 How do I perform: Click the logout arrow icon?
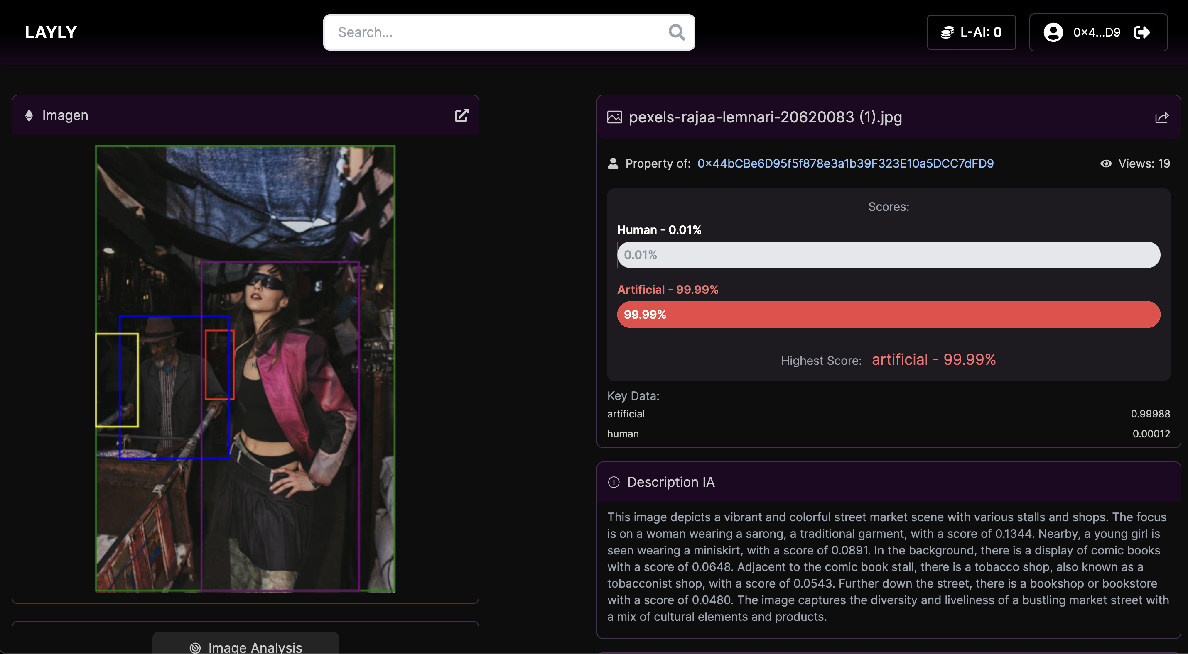[x=1142, y=32]
